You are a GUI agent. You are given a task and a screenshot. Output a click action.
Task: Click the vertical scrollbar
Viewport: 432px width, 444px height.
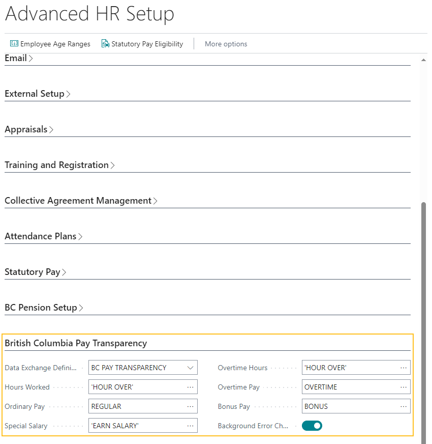tap(423, 306)
